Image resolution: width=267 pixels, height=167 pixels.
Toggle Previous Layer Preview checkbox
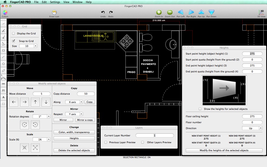point(106,142)
